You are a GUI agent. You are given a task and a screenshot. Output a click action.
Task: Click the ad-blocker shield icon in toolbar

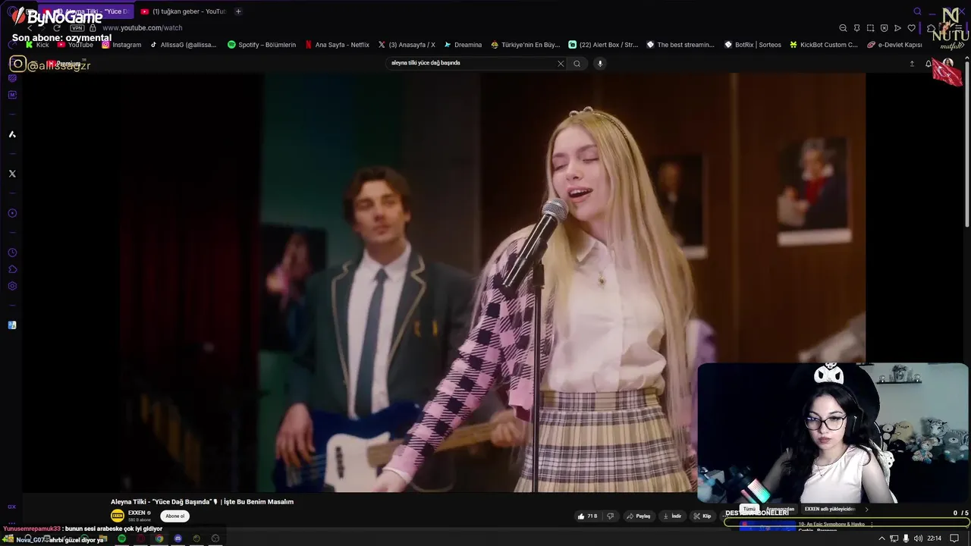point(884,28)
